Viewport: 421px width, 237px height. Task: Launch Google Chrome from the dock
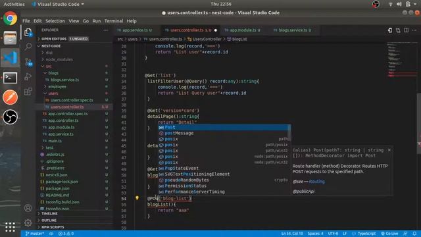(11, 18)
